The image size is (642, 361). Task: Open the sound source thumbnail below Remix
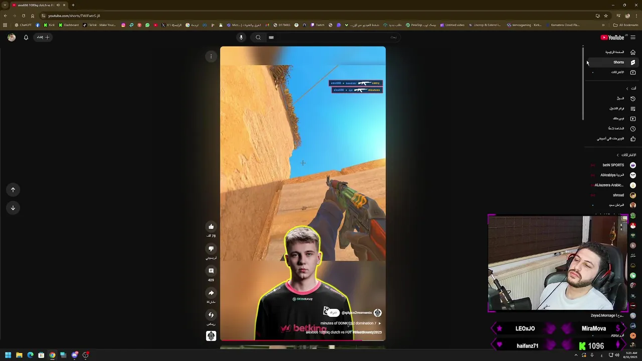211,336
